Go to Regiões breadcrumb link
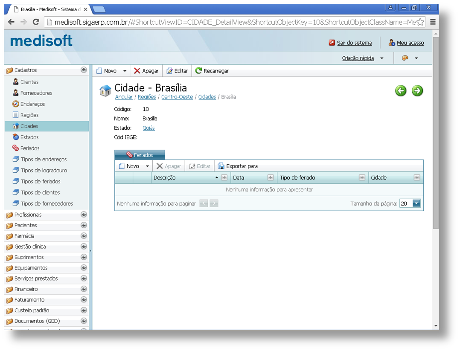This screenshot has height=351, width=460. 147,97
